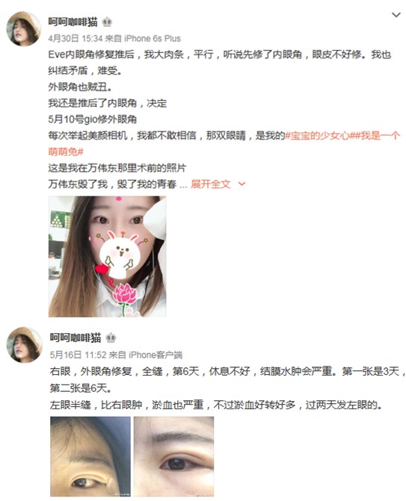Open hashtag #宝宝的少女心#

point(317,136)
